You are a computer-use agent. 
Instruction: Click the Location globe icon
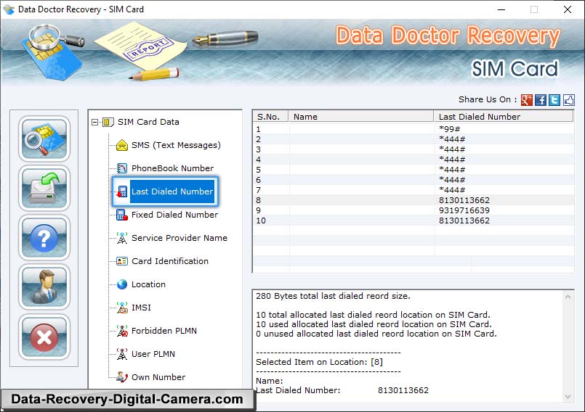pos(122,284)
